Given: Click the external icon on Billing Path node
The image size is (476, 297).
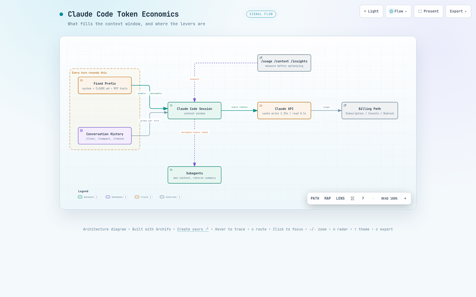Looking at the screenshot, I should coord(345,105).
